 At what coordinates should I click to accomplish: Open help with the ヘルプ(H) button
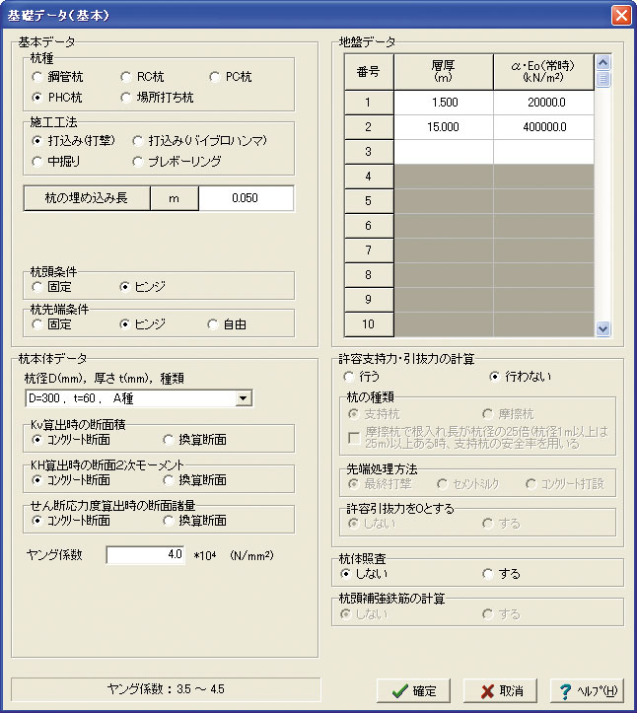pyautogui.click(x=587, y=691)
